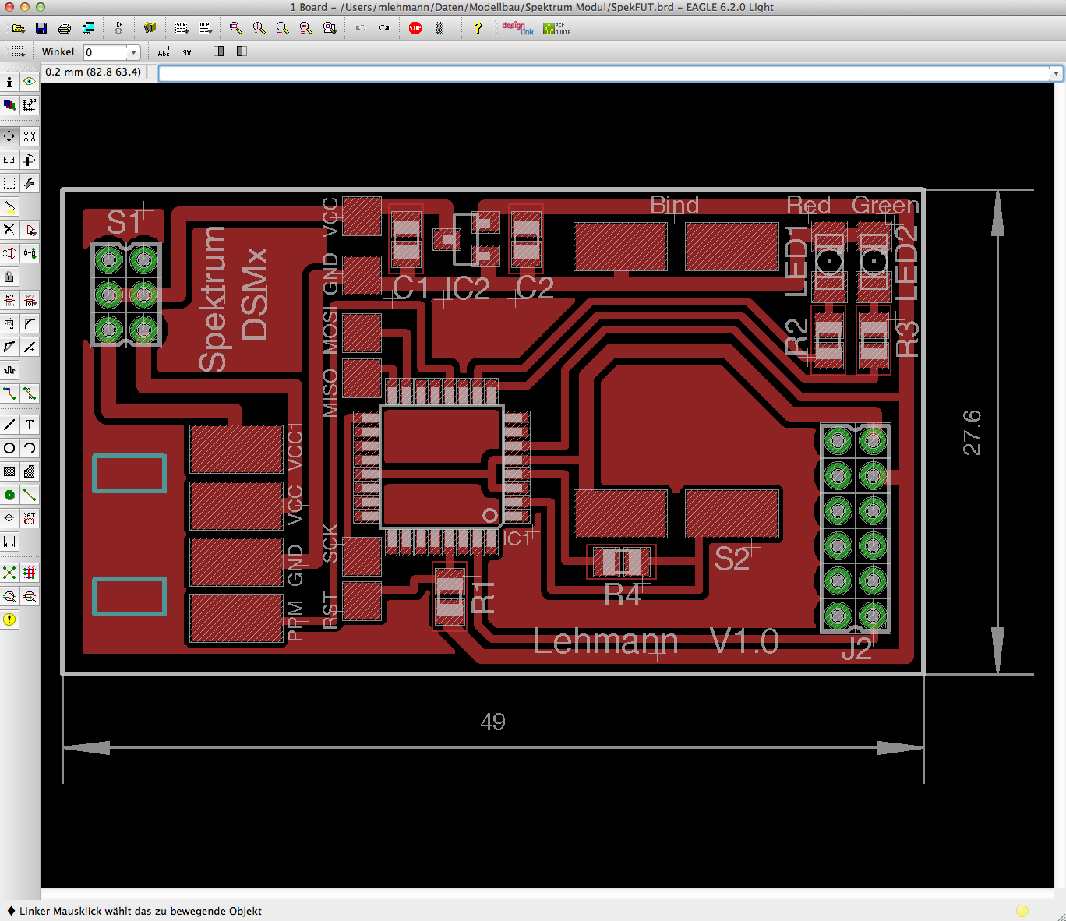Run the DRC check tool
The width and height of the screenshot is (1066, 921).
tap(30, 596)
